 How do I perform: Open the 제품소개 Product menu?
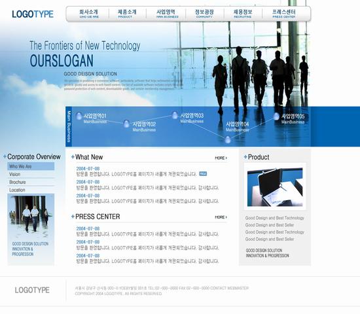(127, 14)
